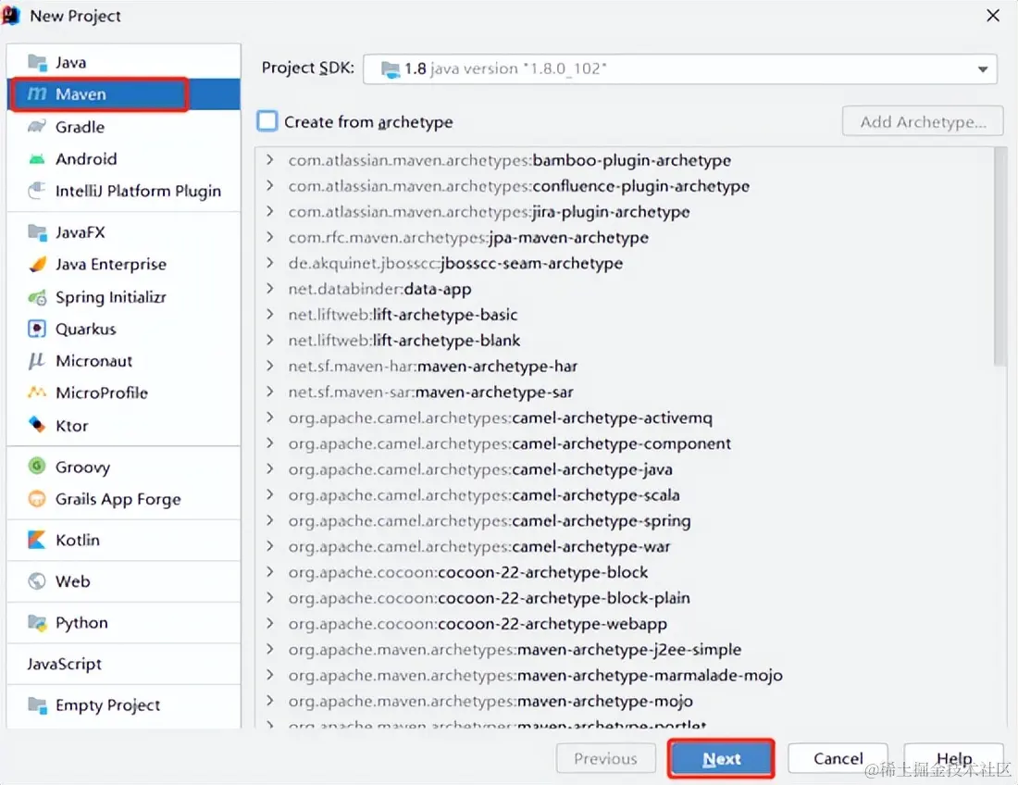Click the IntelliJ logo in title bar
The image size is (1018, 785).
point(11,15)
